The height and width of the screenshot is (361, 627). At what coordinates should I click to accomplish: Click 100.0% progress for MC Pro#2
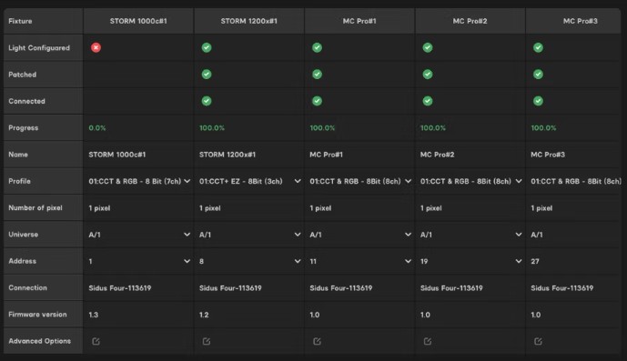pos(433,128)
